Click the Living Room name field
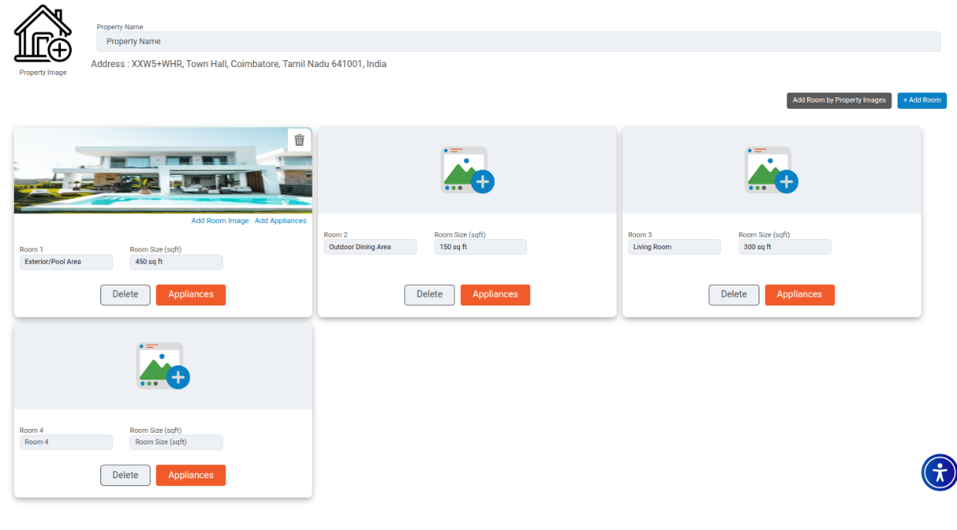 pos(674,248)
